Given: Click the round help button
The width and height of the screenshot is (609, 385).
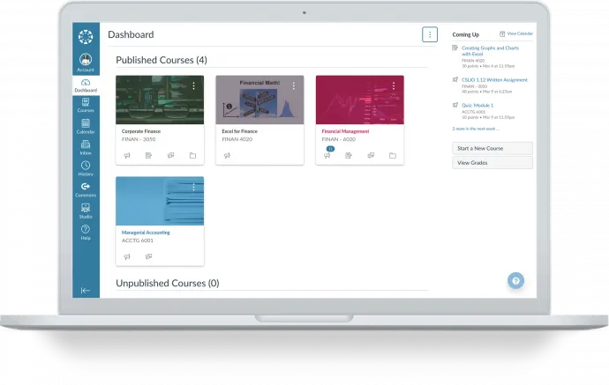Looking at the screenshot, I should (515, 280).
